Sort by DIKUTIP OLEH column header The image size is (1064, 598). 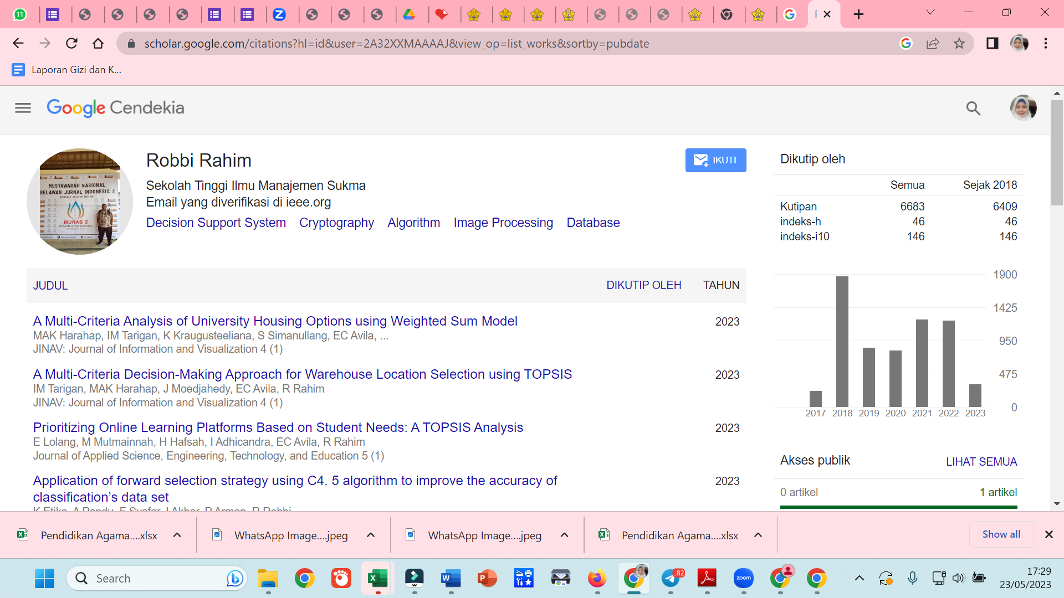pos(643,285)
